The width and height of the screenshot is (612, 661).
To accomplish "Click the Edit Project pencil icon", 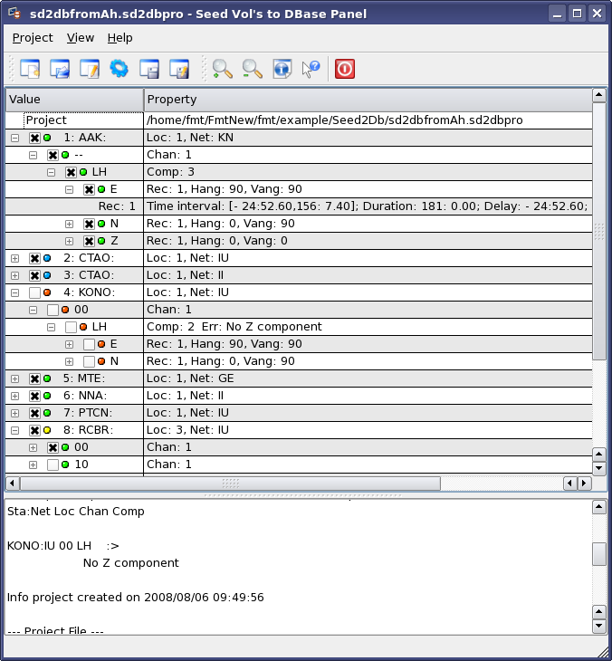I will pyautogui.click(x=90, y=69).
